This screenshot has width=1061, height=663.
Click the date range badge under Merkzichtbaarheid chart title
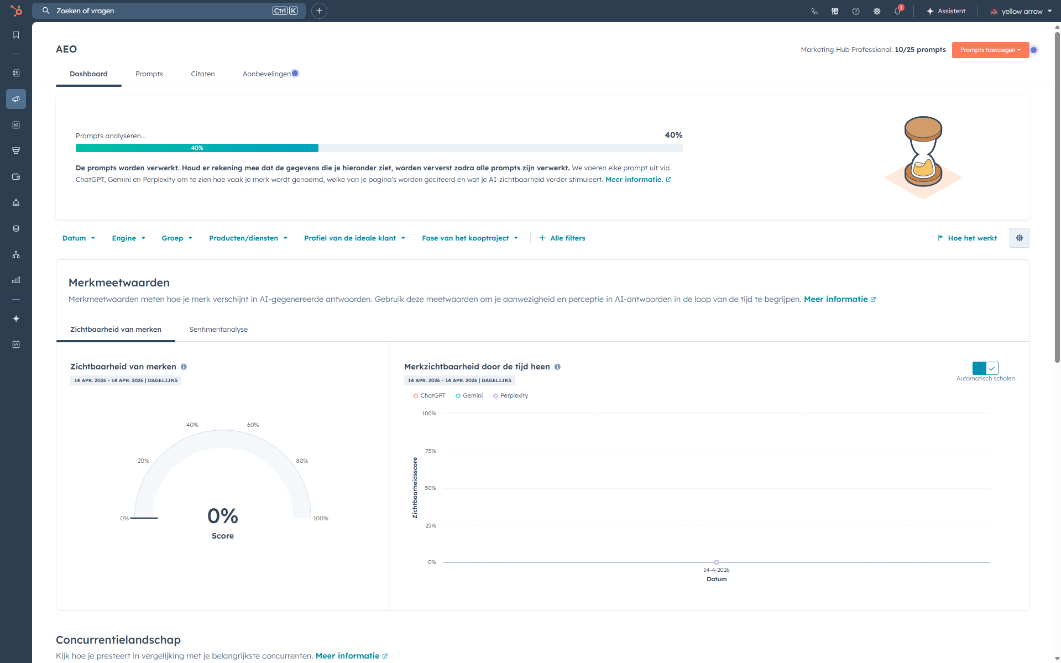459,380
